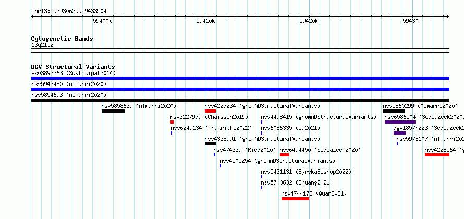Open nsv6586504 (Sedlazeck2020) label

(x=424, y=117)
